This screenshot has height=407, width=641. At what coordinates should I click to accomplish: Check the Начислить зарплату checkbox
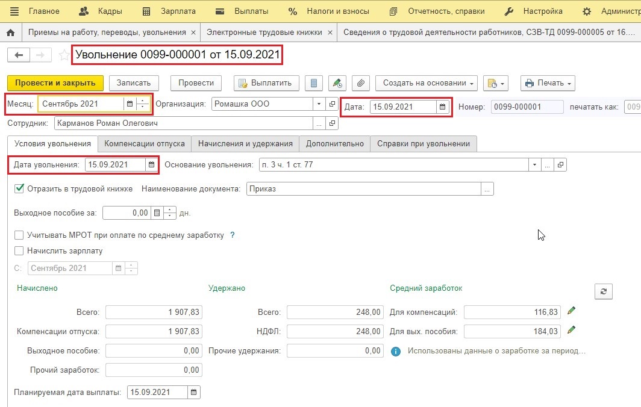point(19,250)
